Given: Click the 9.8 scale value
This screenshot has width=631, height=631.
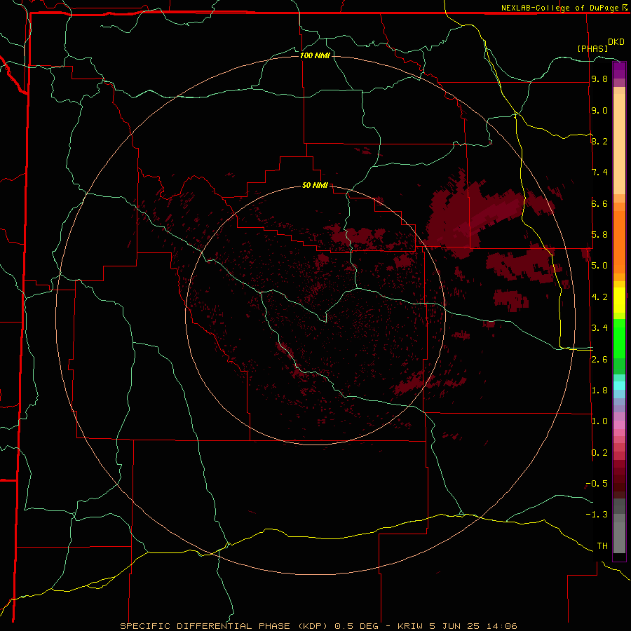Looking at the screenshot, I should pyautogui.click(x=599, y=79).
